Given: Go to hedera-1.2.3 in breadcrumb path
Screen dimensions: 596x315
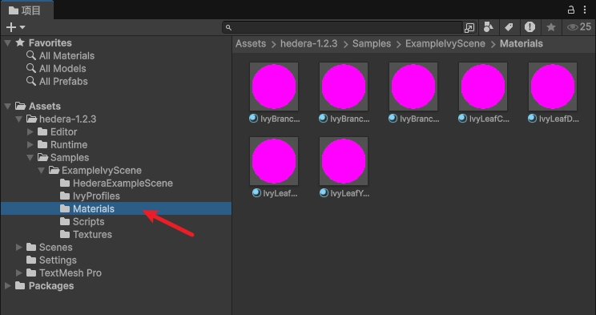Looking at the screenshot, I should coord(308,44).
